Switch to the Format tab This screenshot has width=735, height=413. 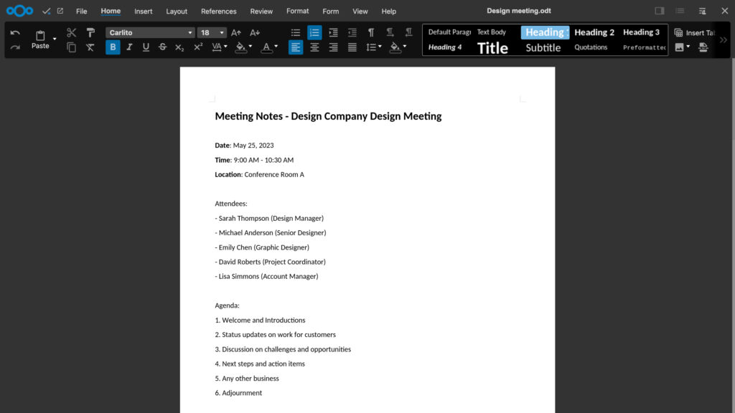(298, 11)
